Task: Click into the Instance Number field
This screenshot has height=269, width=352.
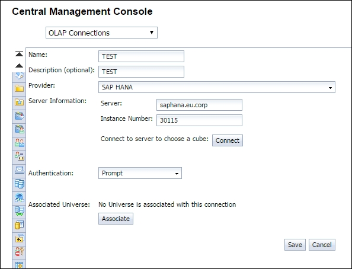Action: (199, 120)
